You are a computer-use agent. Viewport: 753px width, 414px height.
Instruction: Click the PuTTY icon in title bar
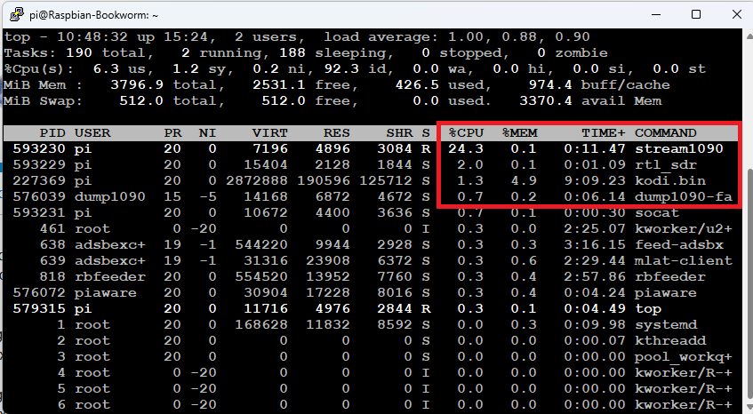16,14
